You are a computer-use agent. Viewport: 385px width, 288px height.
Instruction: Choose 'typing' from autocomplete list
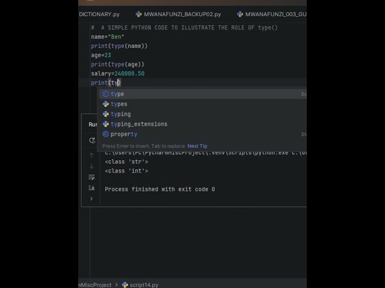pos(203,114)
